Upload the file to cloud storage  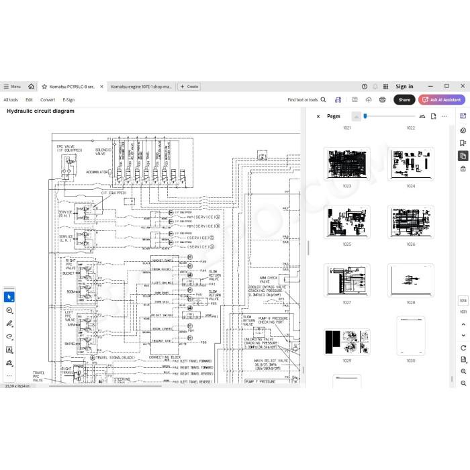(x=369, y=99)
